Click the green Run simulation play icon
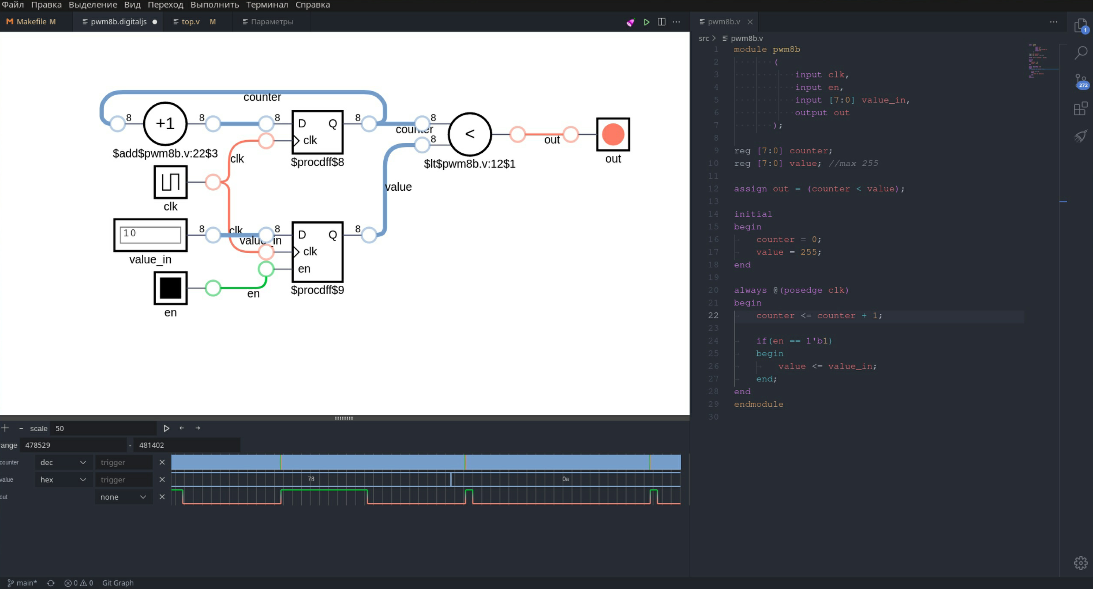This screenshot has height=589, width=1093. (x=646, y=22)
